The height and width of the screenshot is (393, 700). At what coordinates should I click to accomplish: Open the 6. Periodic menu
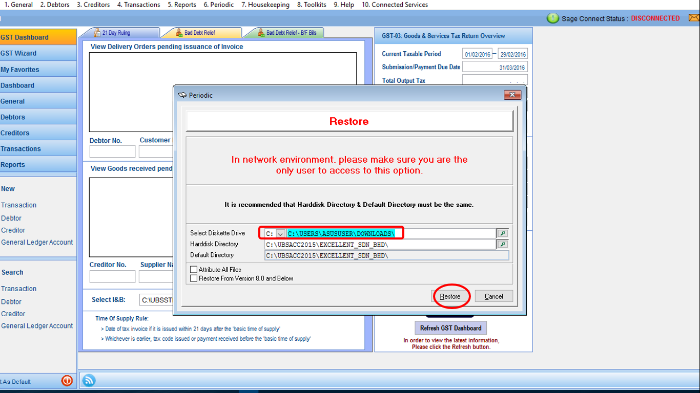click(219, 5)
